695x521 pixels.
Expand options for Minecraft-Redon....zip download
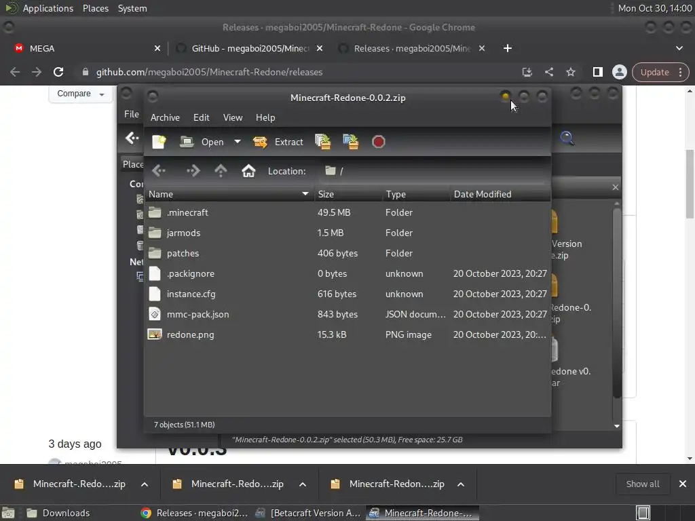[461, 484]
